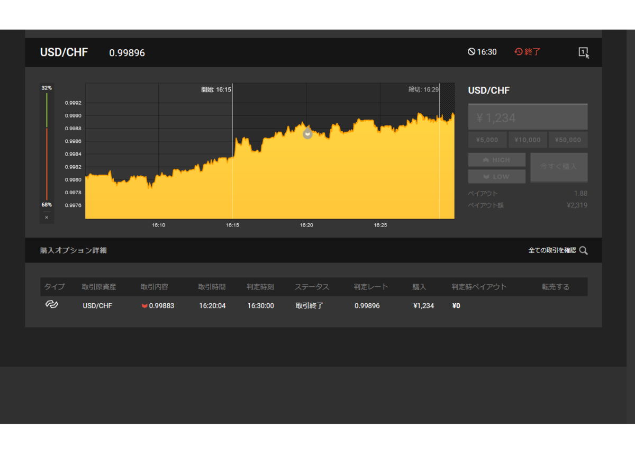The width and height of the screenshot is (635, 453).
Task: Click the 締切: 16:29 chart label
Action: (423, 89)
